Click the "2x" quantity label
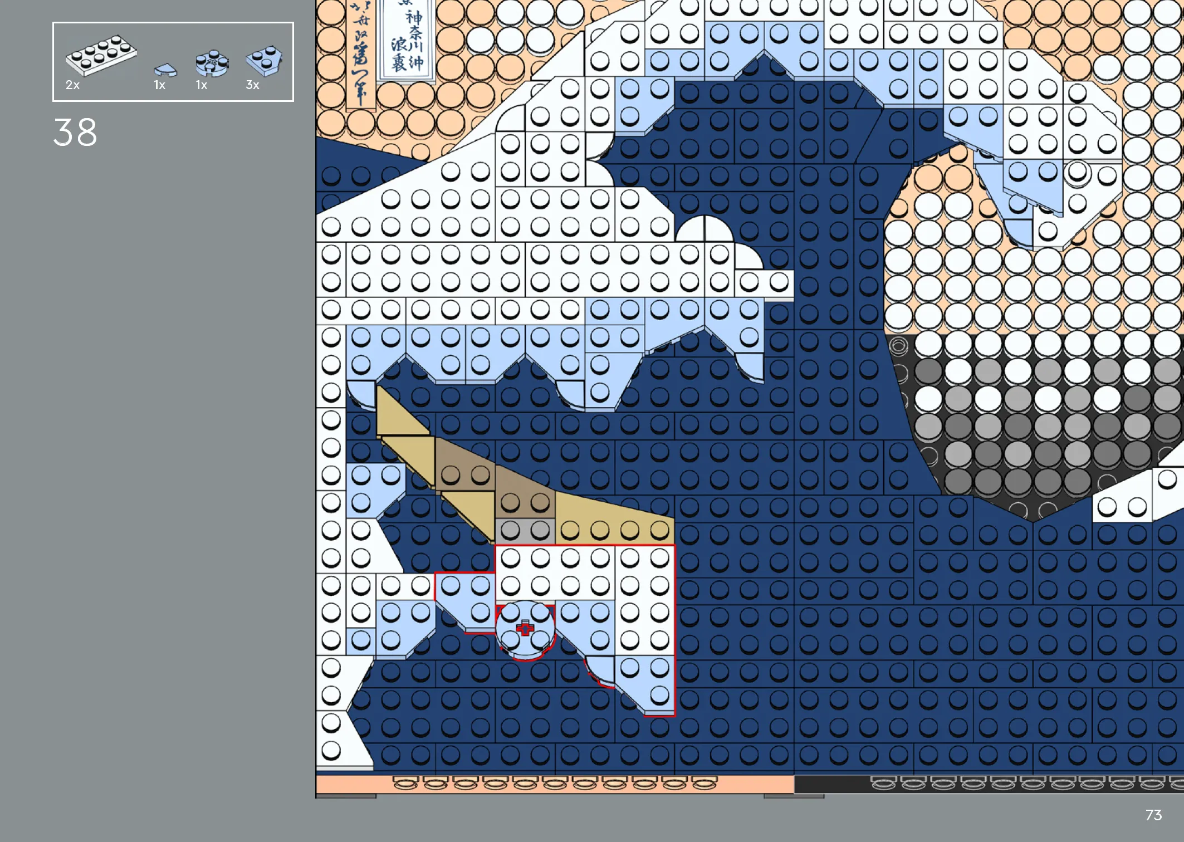 click(x=73, y=85)
